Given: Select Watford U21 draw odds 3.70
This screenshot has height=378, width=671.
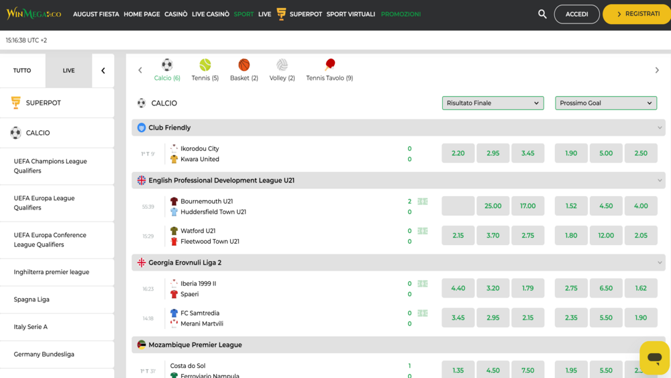Looking at the screenshot, I should pos(493,236).
